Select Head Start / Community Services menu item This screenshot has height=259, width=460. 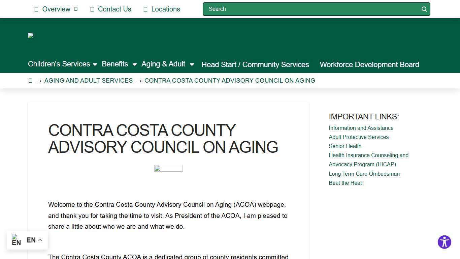click(255, 64)
